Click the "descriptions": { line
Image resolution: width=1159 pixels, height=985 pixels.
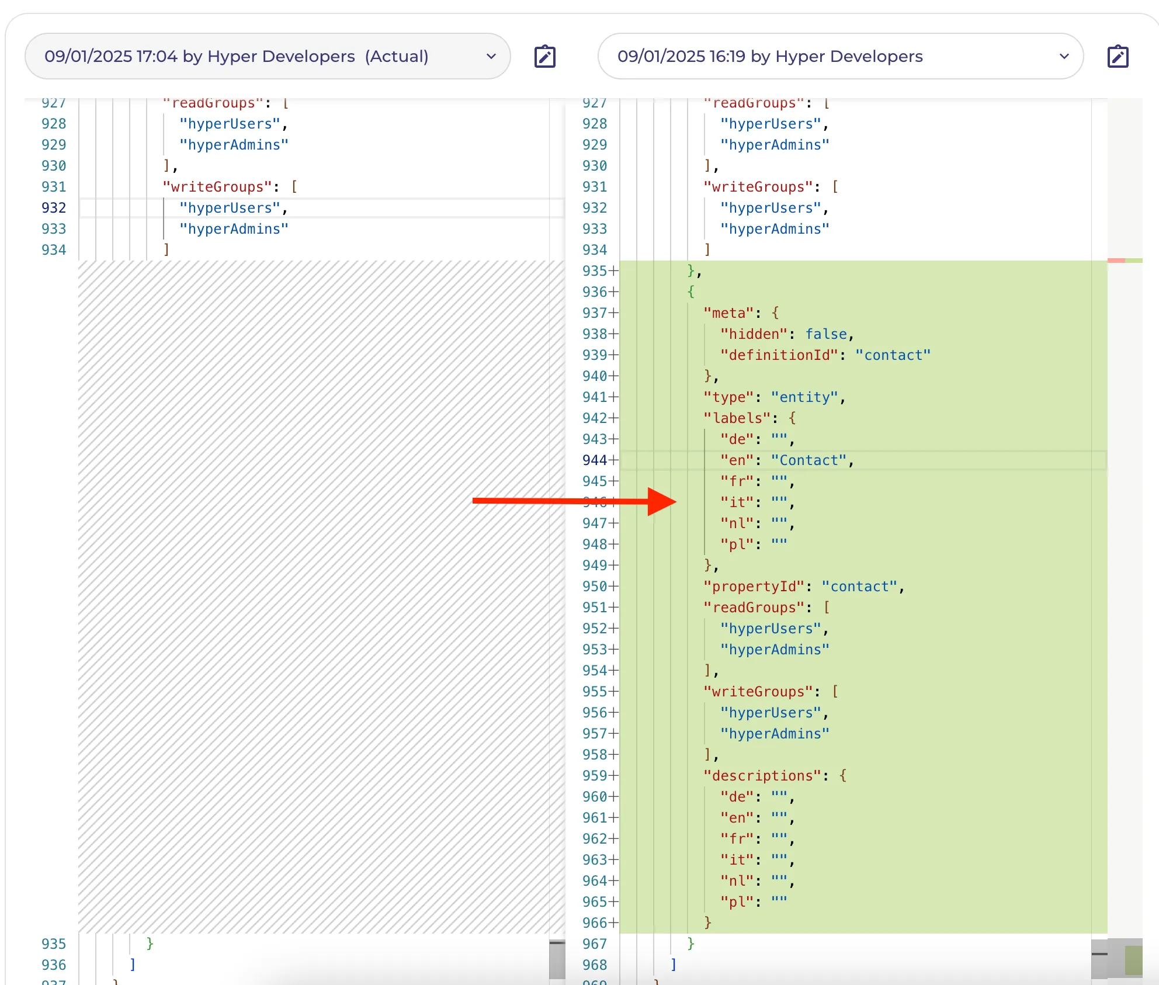(x=775, y=776)
